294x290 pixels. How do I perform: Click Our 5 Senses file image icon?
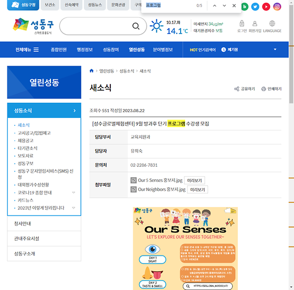133,180
